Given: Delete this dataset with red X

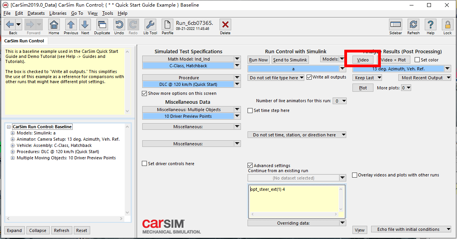Looking at the screenshot, I should click(x=225, y=25).
